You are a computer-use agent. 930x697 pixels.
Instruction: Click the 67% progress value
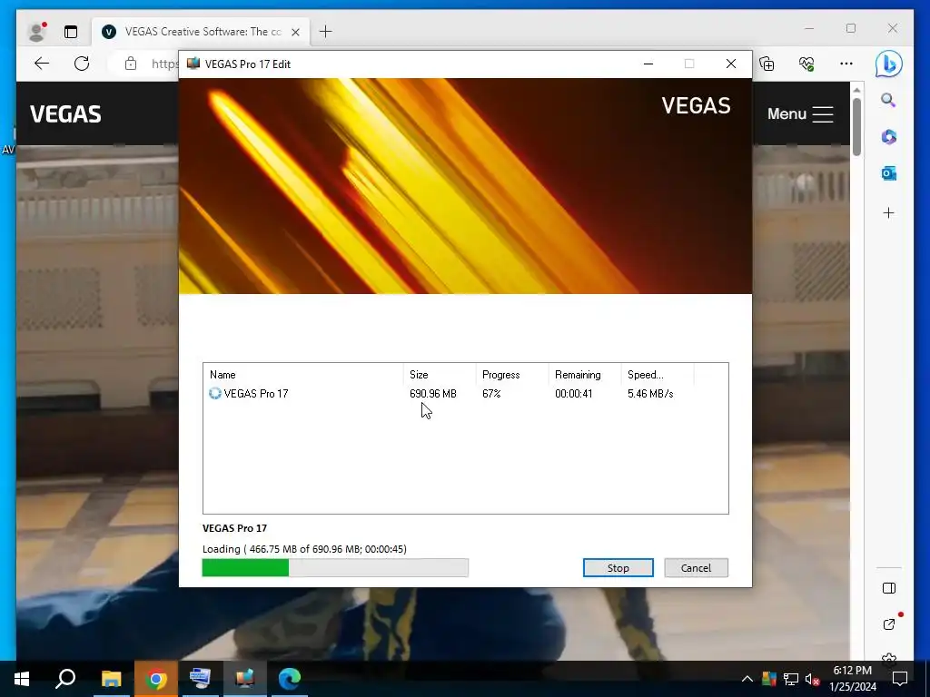tap(491, 394)
